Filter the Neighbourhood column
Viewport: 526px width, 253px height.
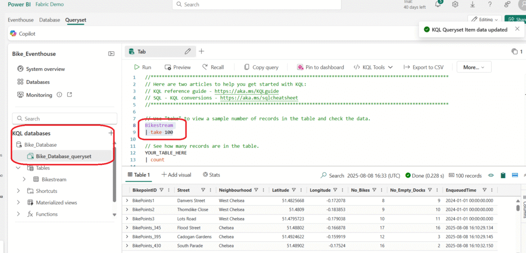[256, 190]
